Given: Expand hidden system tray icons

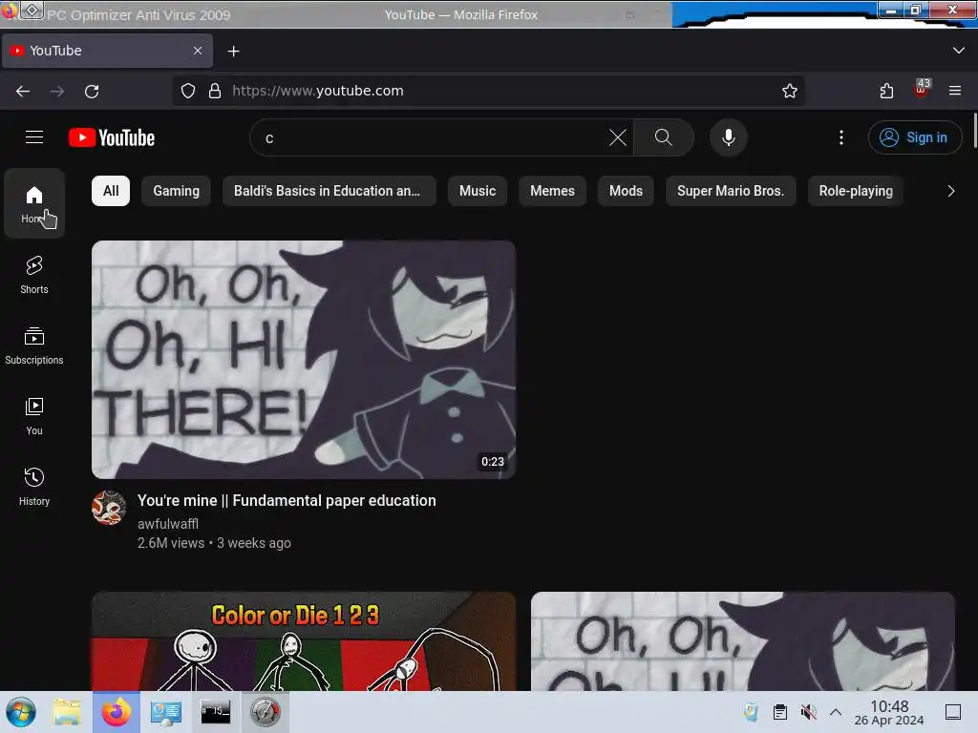Looking at the screenshot, I should (x=836, y=712).
